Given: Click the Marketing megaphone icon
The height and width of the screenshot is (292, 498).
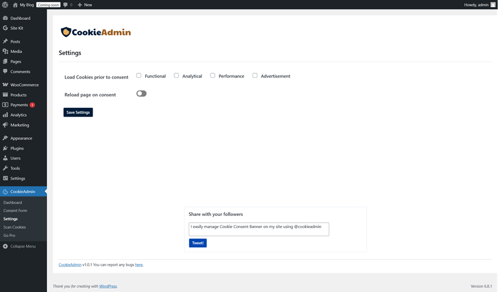Looking at the screenshot, I should (x=5, y=125).
